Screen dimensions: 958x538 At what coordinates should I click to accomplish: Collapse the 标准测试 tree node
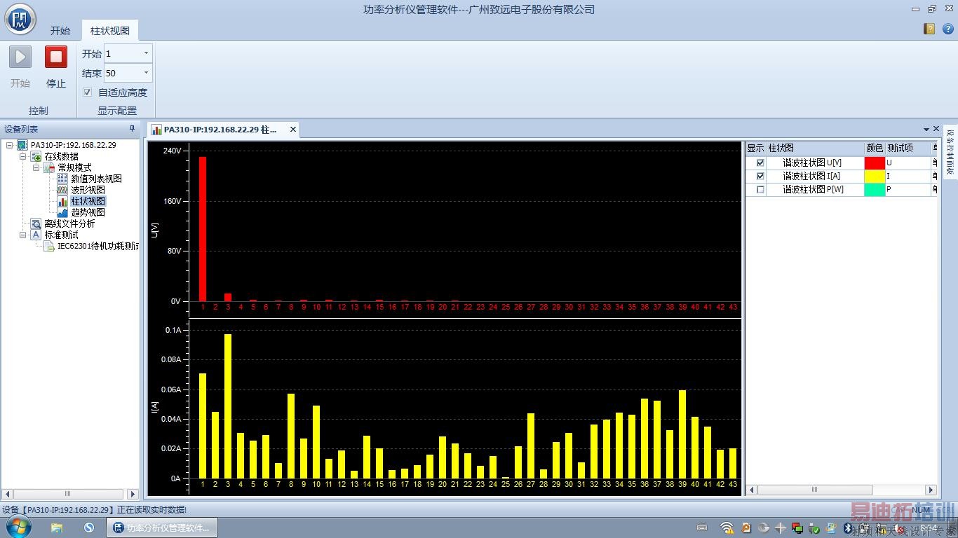point(23,235)
